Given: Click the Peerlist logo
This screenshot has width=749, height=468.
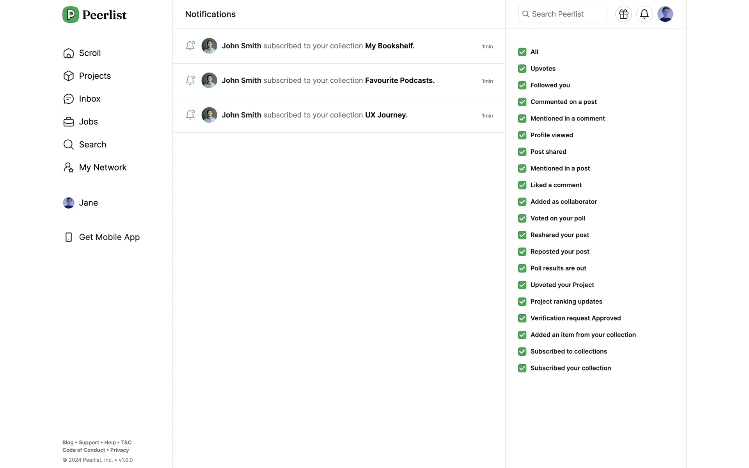Looking at the screenshot, I should pos(94,15).
